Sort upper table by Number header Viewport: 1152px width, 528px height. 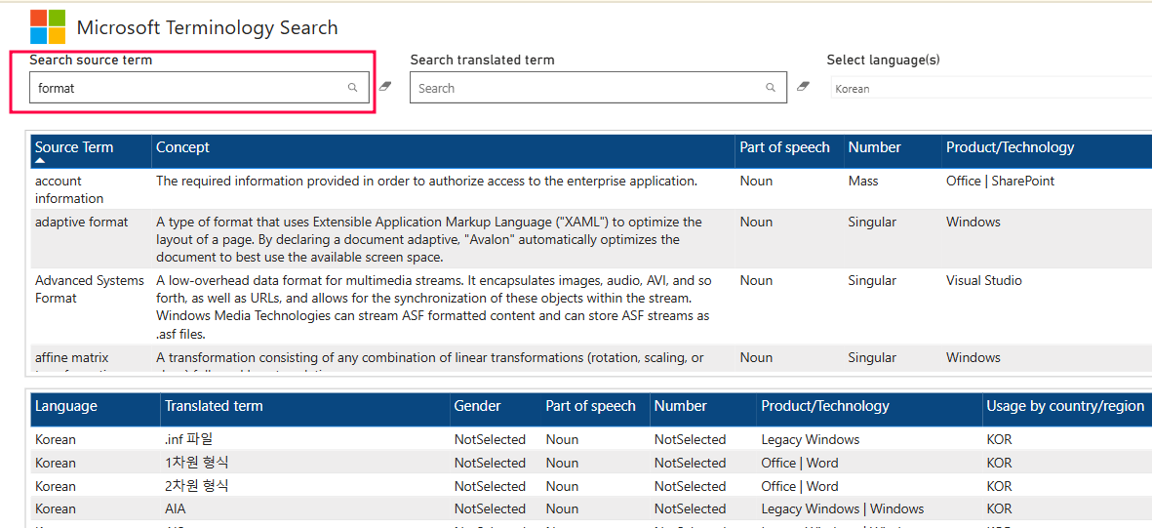coord(874,147)
